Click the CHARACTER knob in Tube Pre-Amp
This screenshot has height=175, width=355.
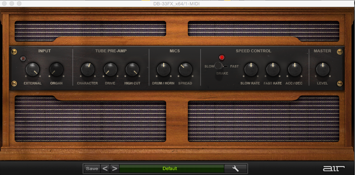point(88,70)
